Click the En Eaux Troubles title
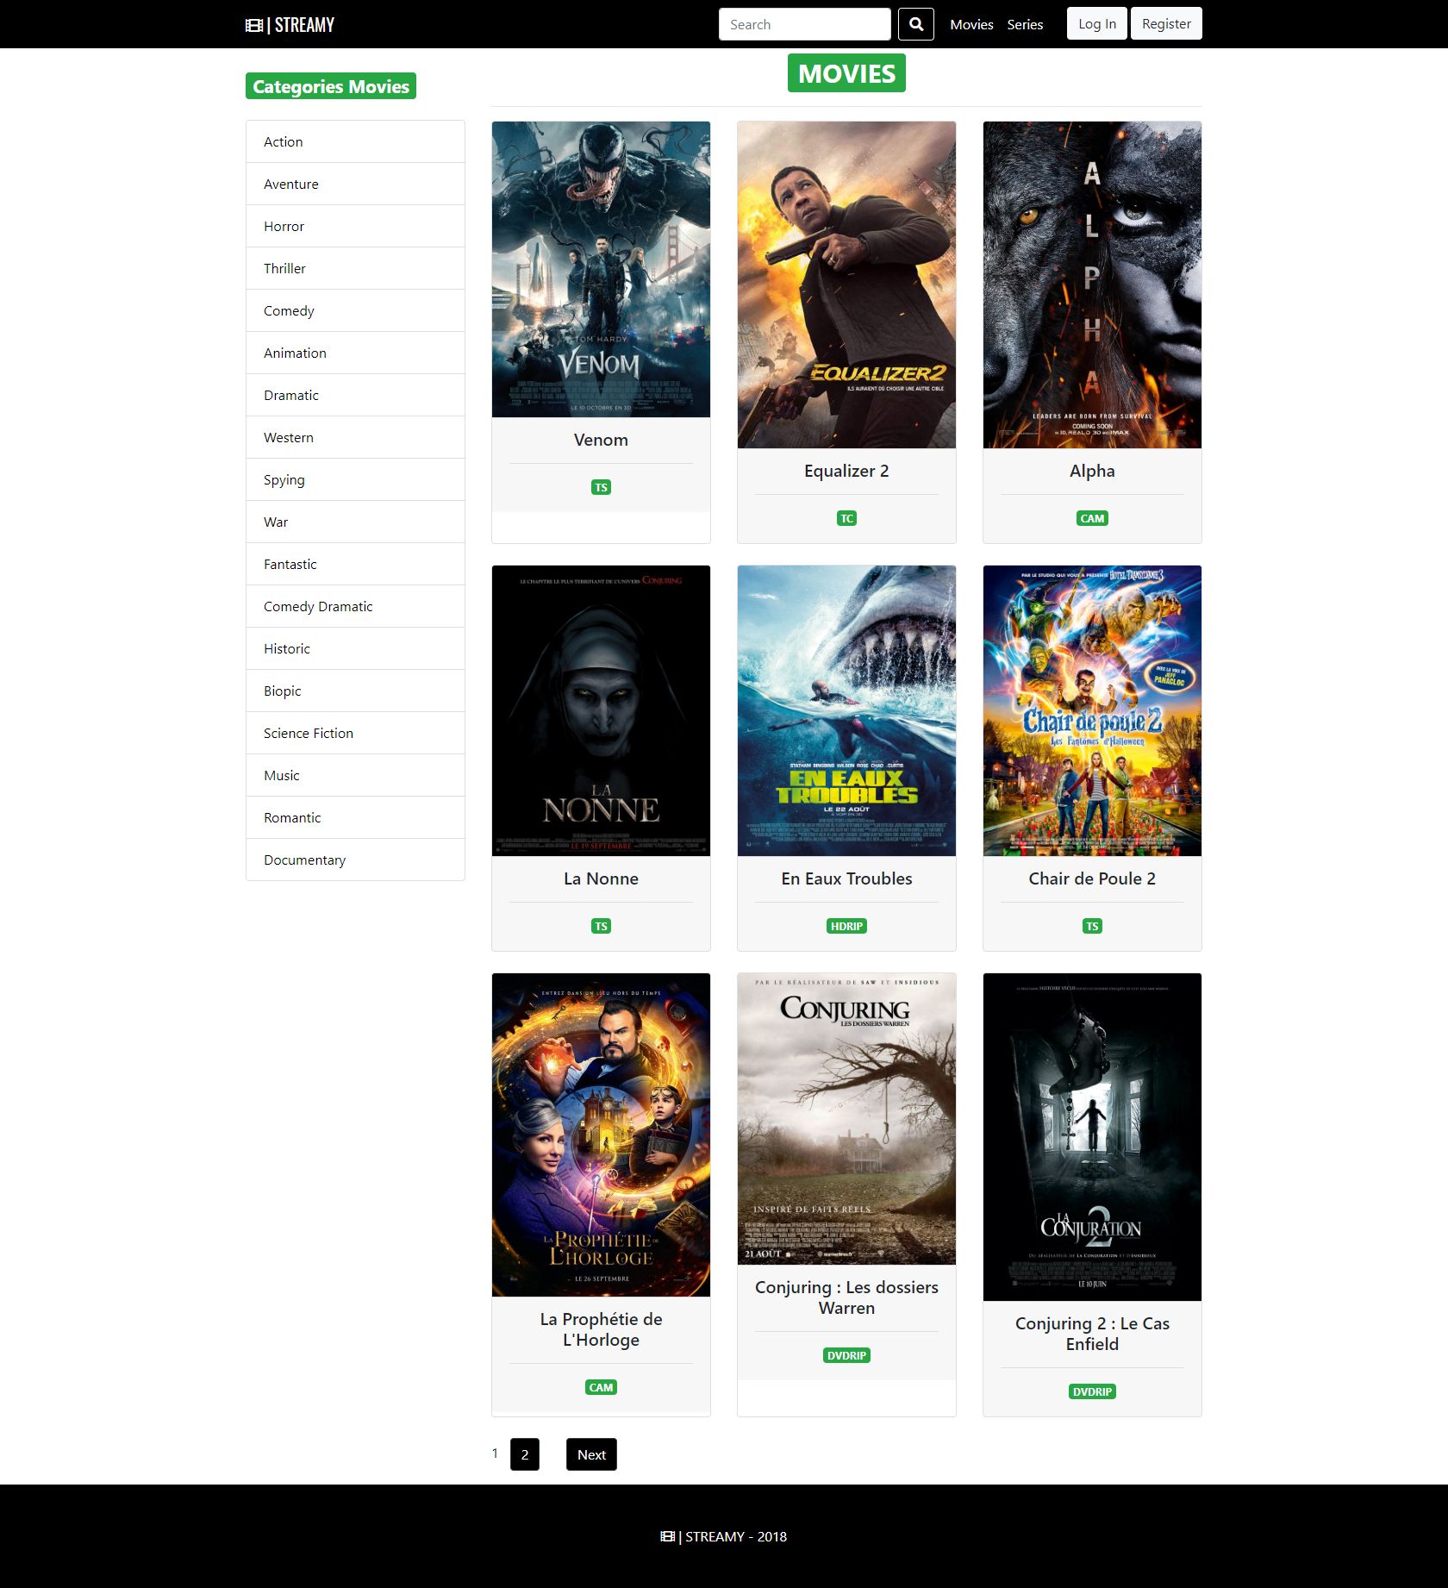The height and width of the screenshot is (1588, 1448). [x=846, y=878]
